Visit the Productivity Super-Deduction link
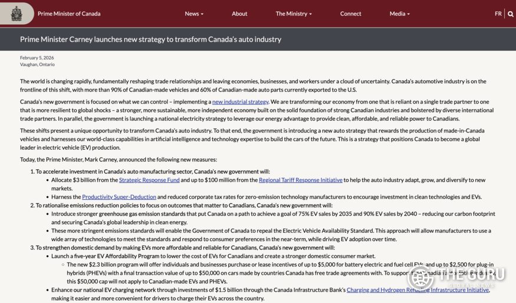516x303 pixels. (119, 197)
